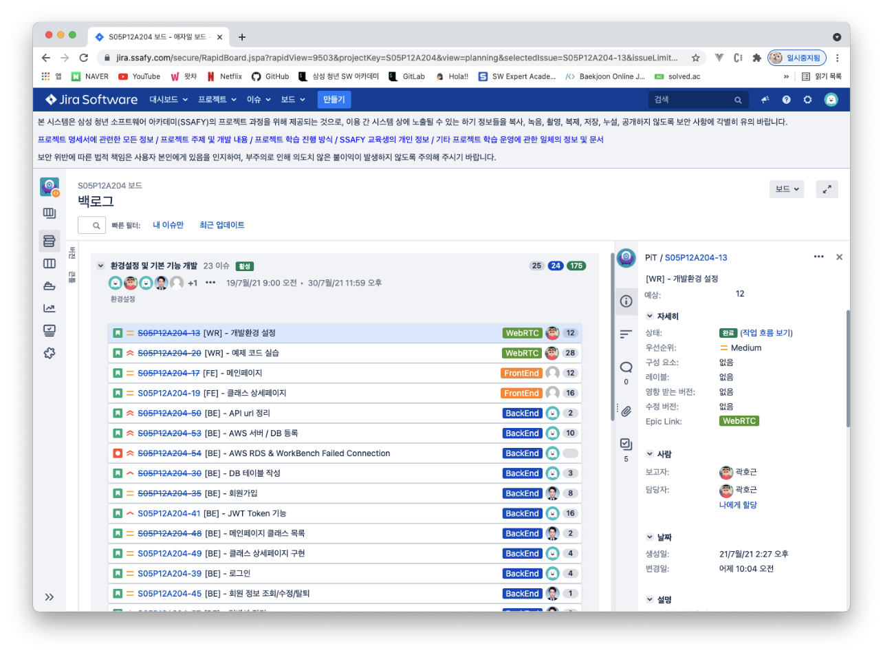Click 나에게 할당 link
883x655 pixels.
click(x=738, y=505)
